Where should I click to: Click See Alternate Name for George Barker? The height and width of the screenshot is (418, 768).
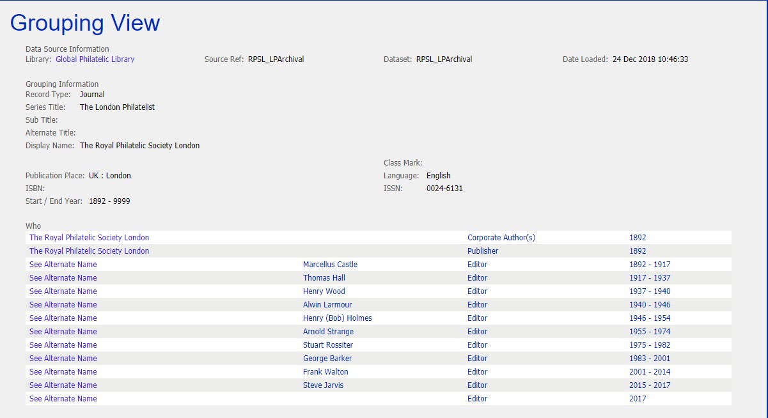[x=63, y=359]
